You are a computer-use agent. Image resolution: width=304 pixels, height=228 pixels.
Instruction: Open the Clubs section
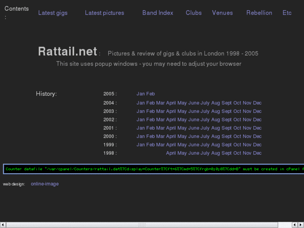tap(194, 13)
